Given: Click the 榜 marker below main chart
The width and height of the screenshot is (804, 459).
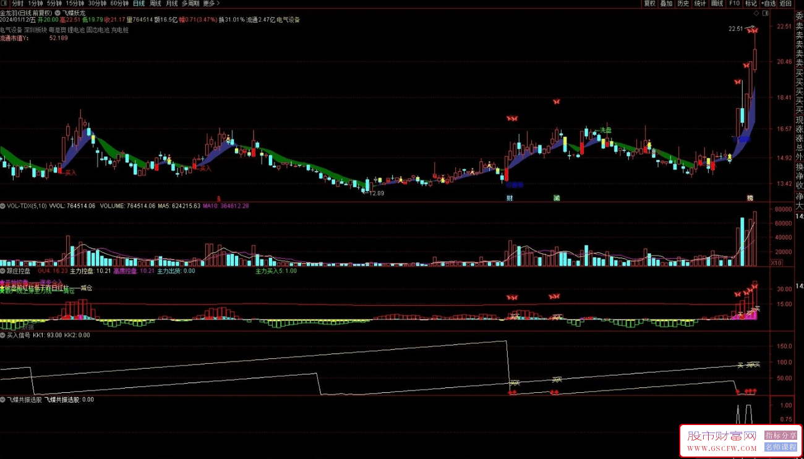Looking at the screenshot, I should click(x=750, y=198).
